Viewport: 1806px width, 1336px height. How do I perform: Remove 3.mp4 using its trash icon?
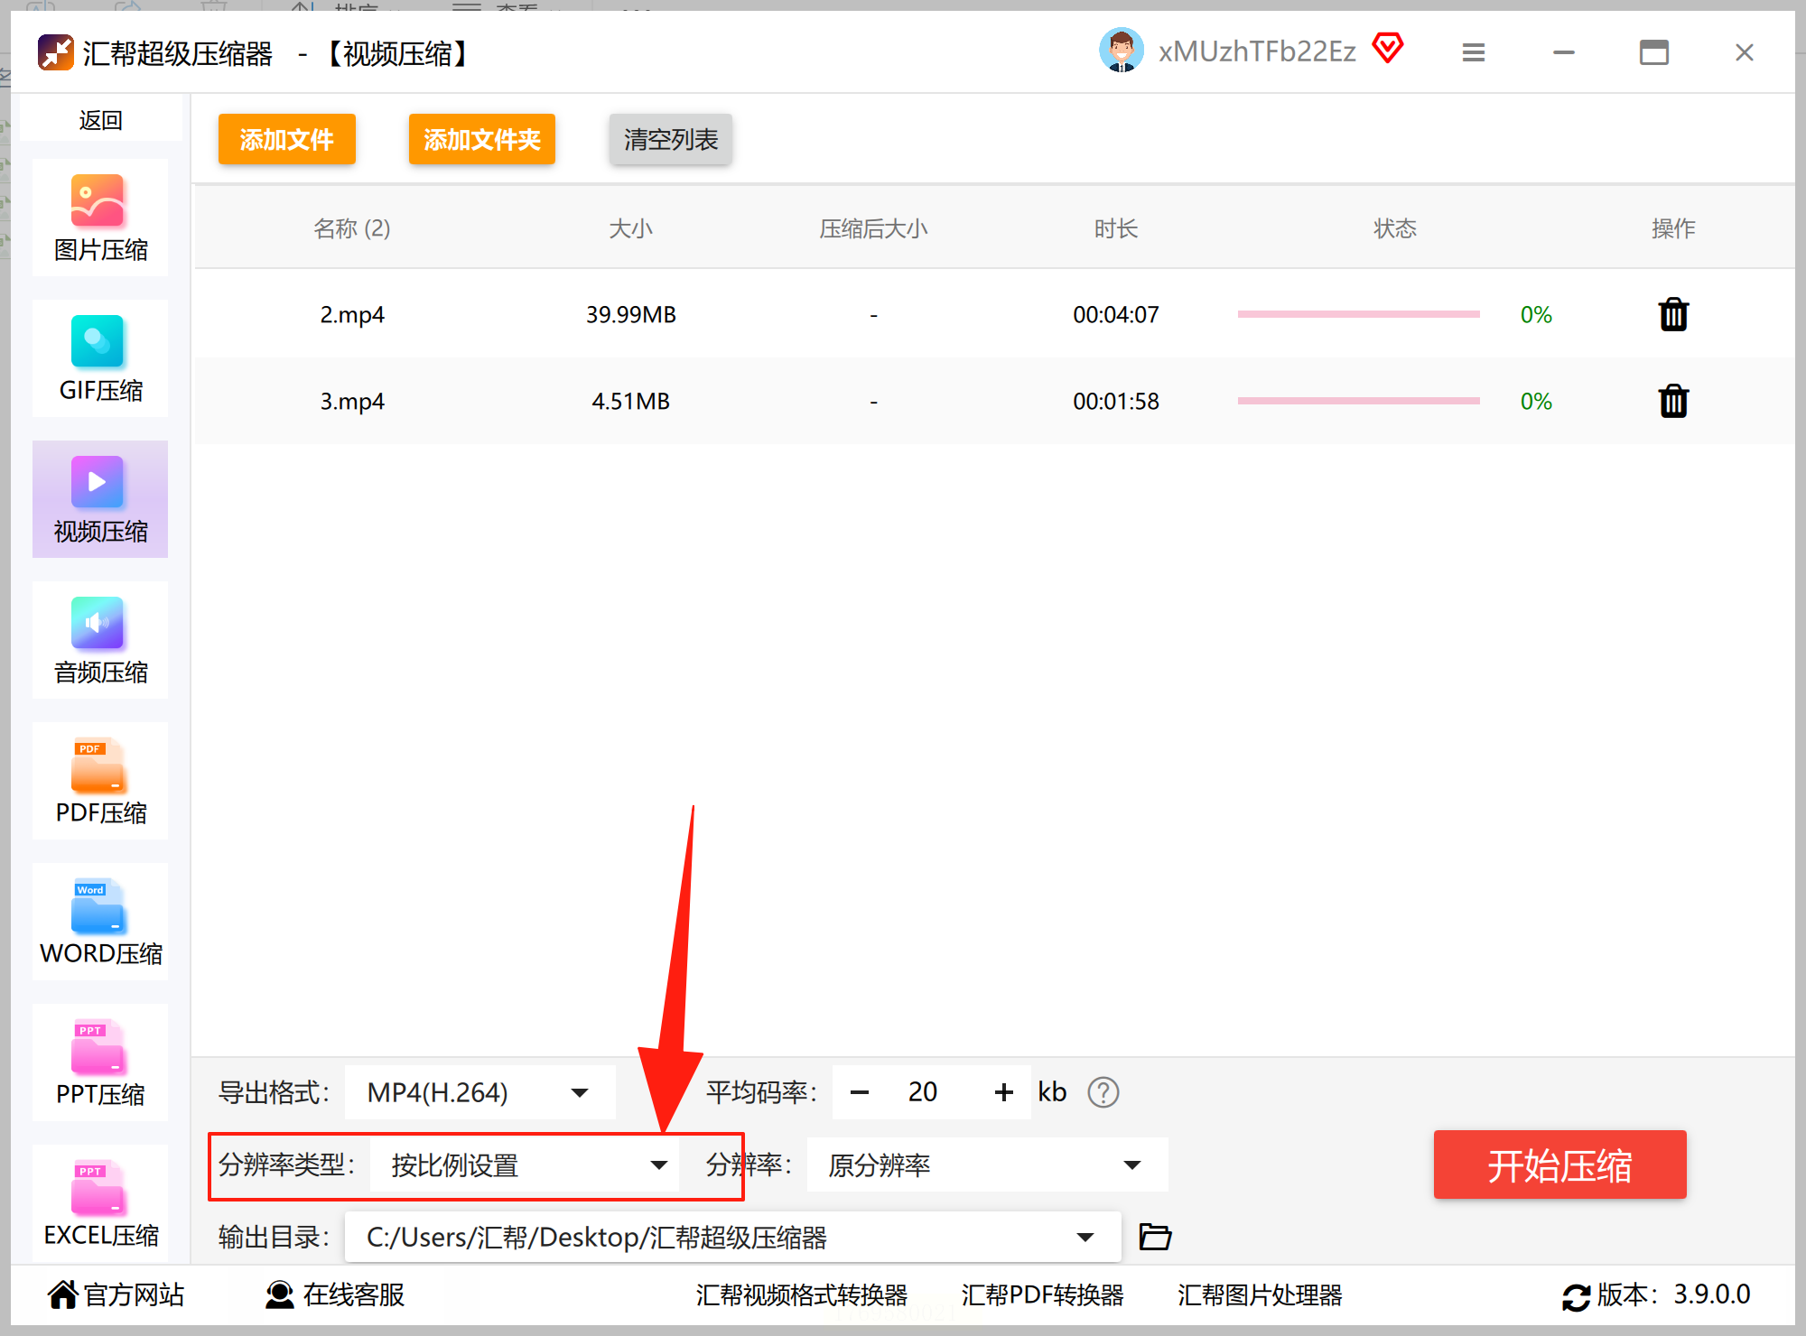1672,401
